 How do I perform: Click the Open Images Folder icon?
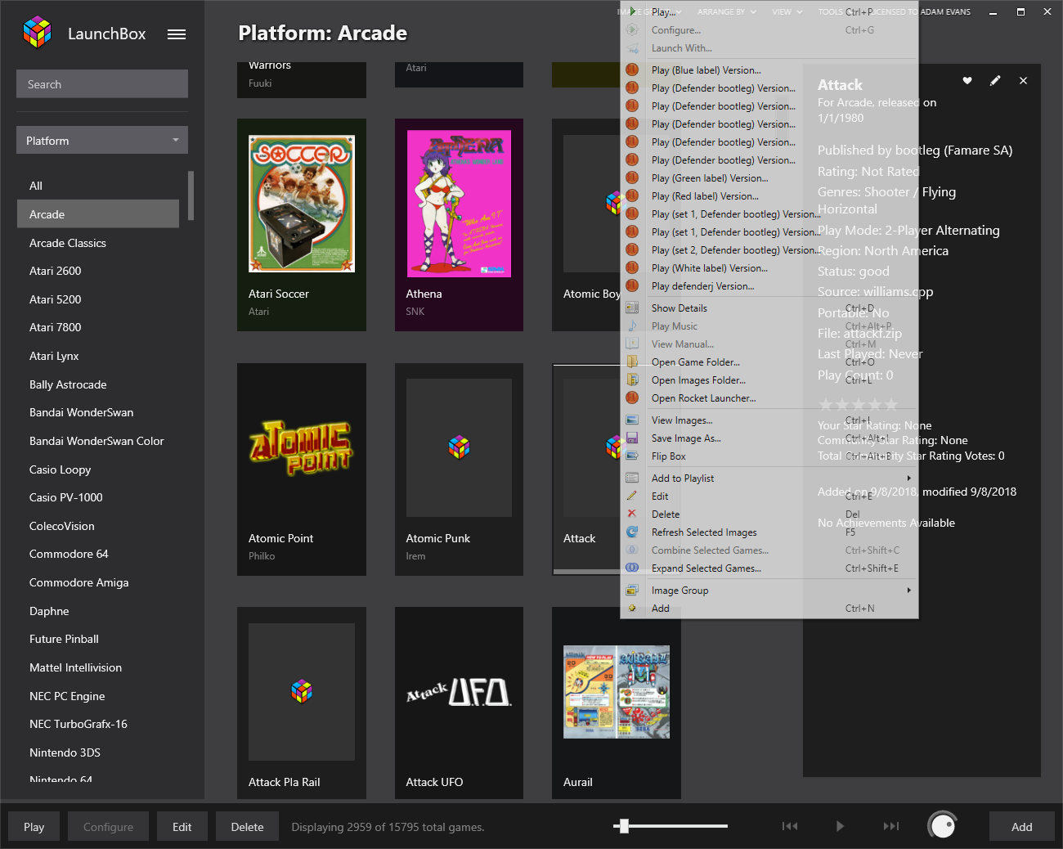point(632,380)
